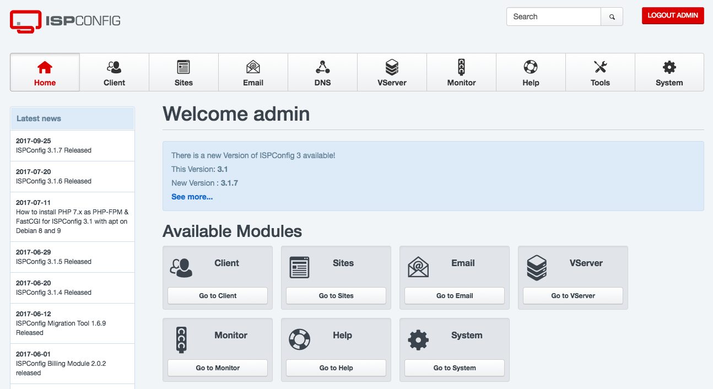This screenshot has width=713, height=389.
Task: Open the Tools navigation tab
Action: coord(601,72)
